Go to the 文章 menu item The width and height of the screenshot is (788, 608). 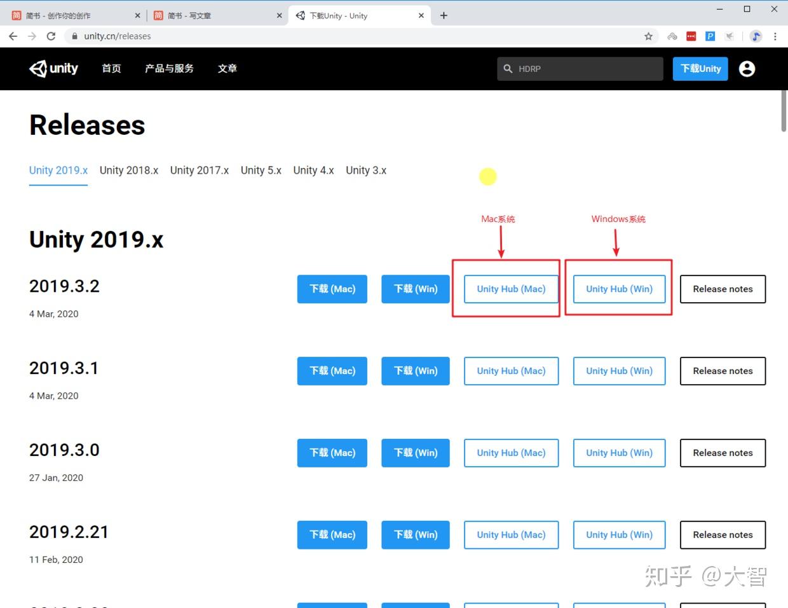228,68
